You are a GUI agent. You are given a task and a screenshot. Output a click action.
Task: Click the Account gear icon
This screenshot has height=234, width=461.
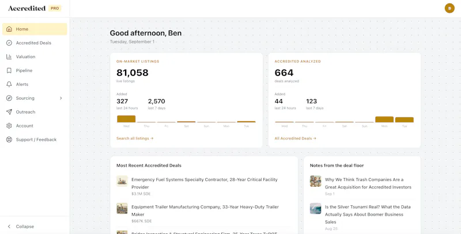click(9, 126)
